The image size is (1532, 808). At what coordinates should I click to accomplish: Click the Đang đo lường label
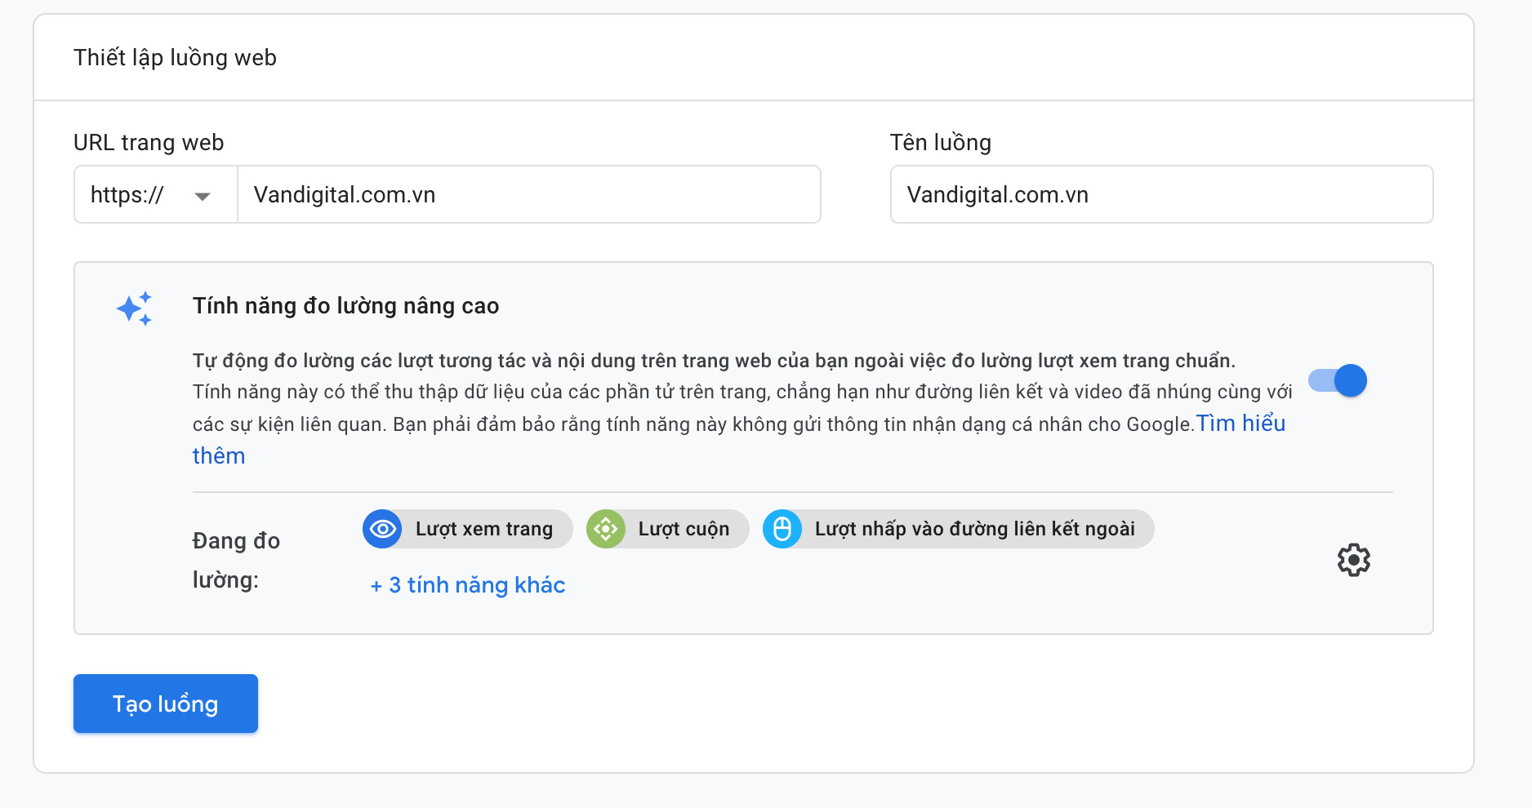click(x=237, y=560)
